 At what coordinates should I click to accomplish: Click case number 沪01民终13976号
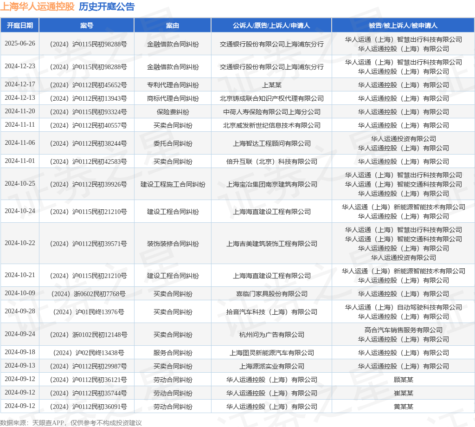tap(89, 312)
